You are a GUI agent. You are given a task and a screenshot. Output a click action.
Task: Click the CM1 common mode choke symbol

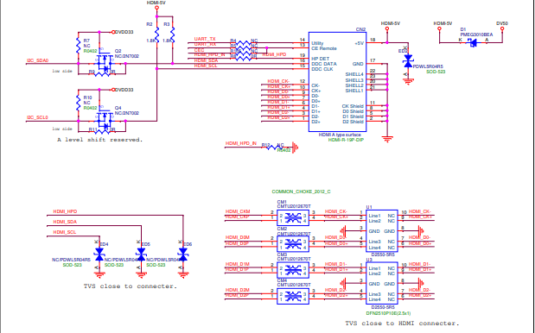coord(293,217)
